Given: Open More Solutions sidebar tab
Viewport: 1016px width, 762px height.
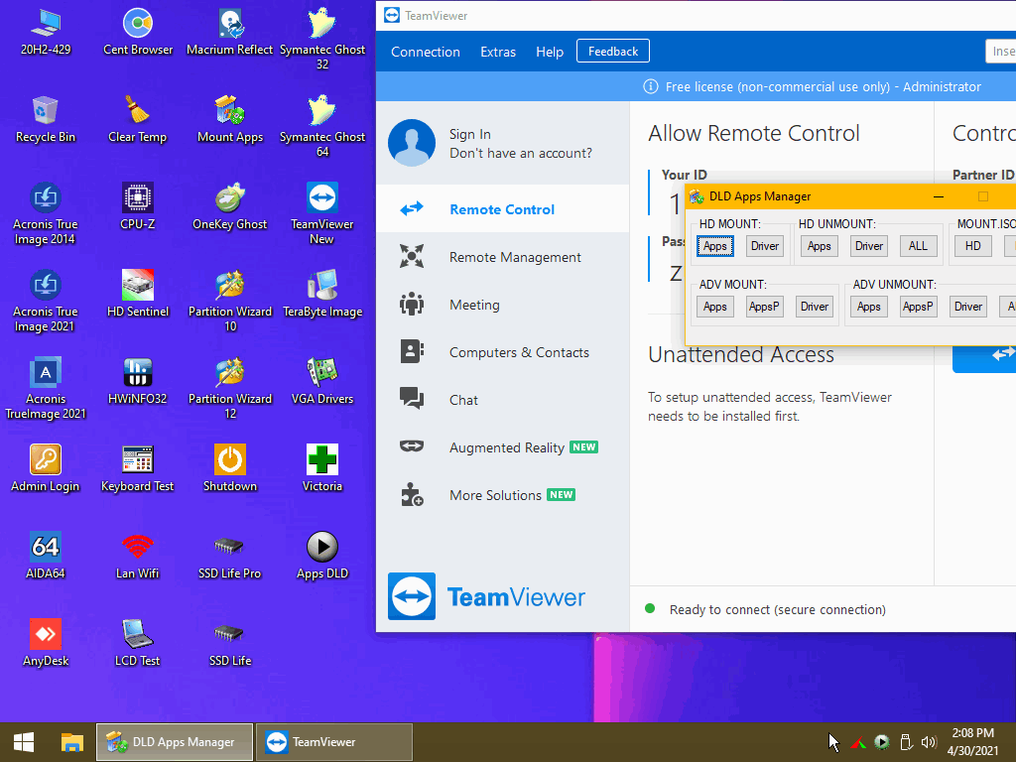Looking at the screenshot, I should pos(502,495).
